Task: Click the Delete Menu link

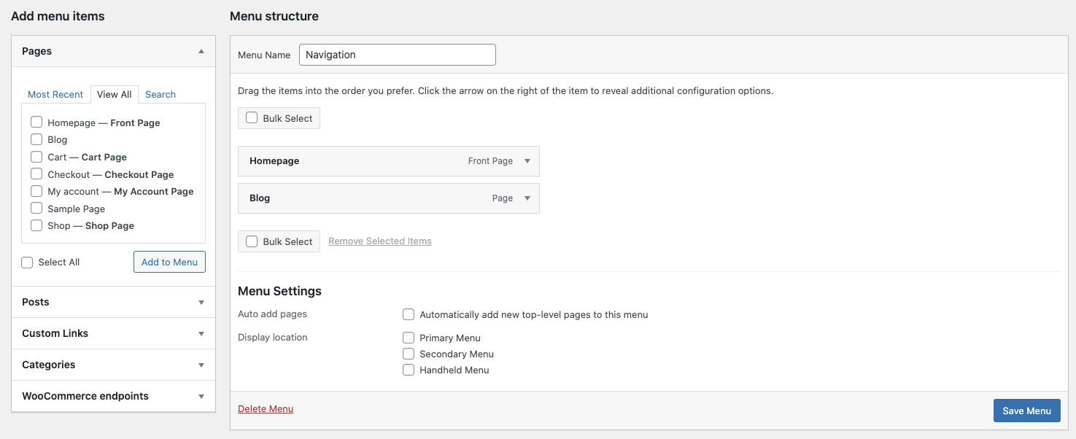Action: tap(266, 408)
